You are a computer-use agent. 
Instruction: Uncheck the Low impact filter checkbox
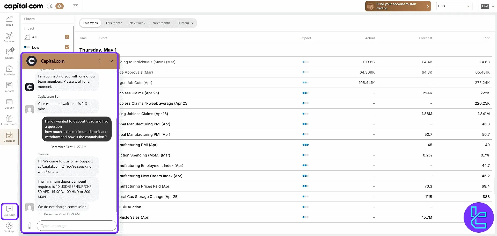(x=67, y=47)
